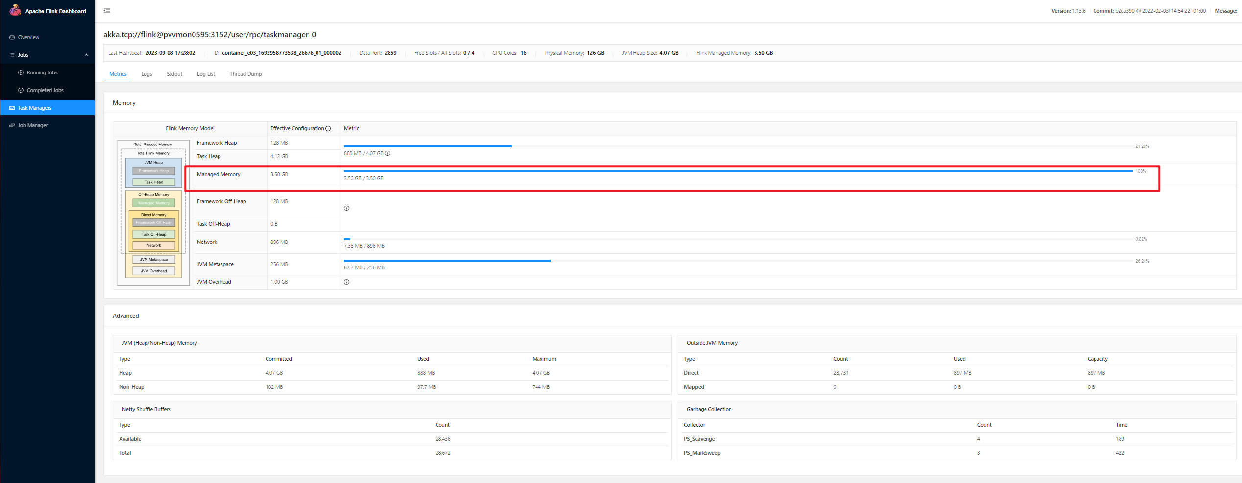This screenshot has width=1242, height=483.
Task: Open the Log List tab
Action: 206,74
